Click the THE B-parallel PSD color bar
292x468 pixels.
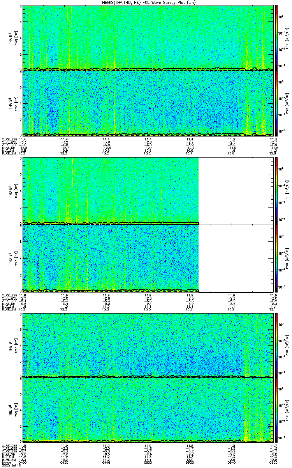pos(277,410)
